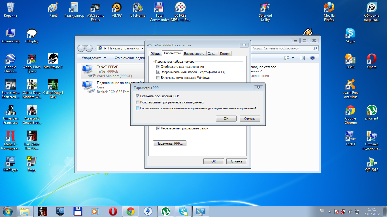Click Отмена in TeNeT-PPPoE свойства window

[237, 161]
